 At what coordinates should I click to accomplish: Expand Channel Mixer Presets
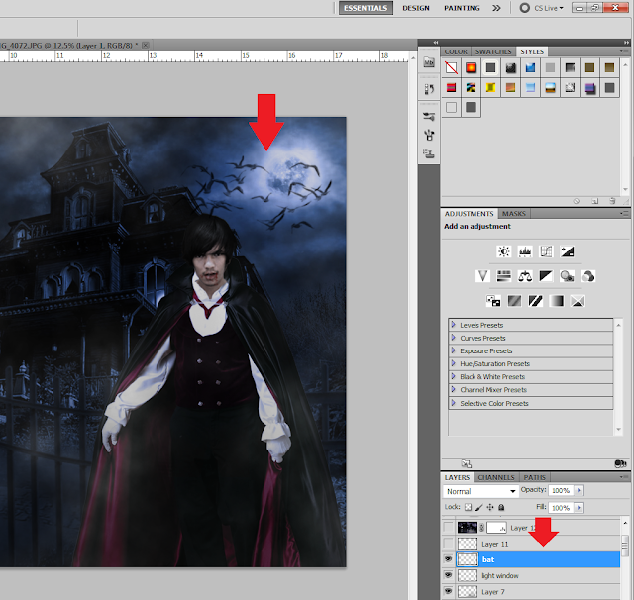tap(454, 390)
